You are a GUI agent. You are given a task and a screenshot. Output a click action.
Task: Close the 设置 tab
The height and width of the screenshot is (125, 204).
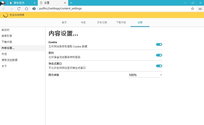pyautogui.click(x=65, y=3)
